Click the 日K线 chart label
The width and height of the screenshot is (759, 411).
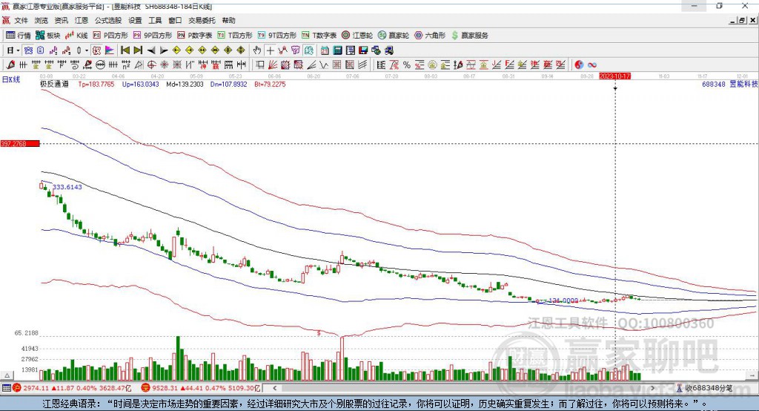coord(10,79)
